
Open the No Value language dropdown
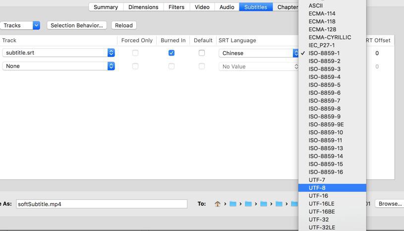pos(259,66)
